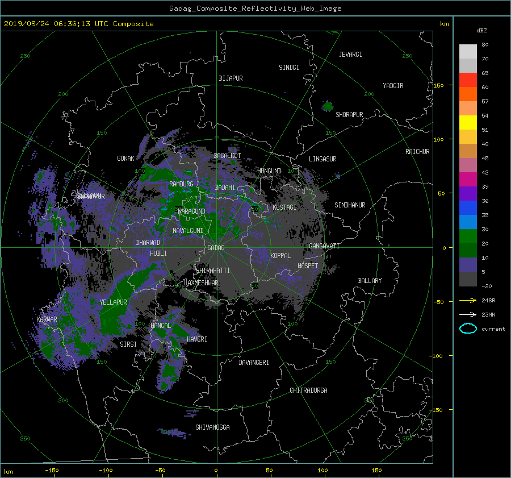
Task: Select the RAMDURG label
Action: point(181,184)
